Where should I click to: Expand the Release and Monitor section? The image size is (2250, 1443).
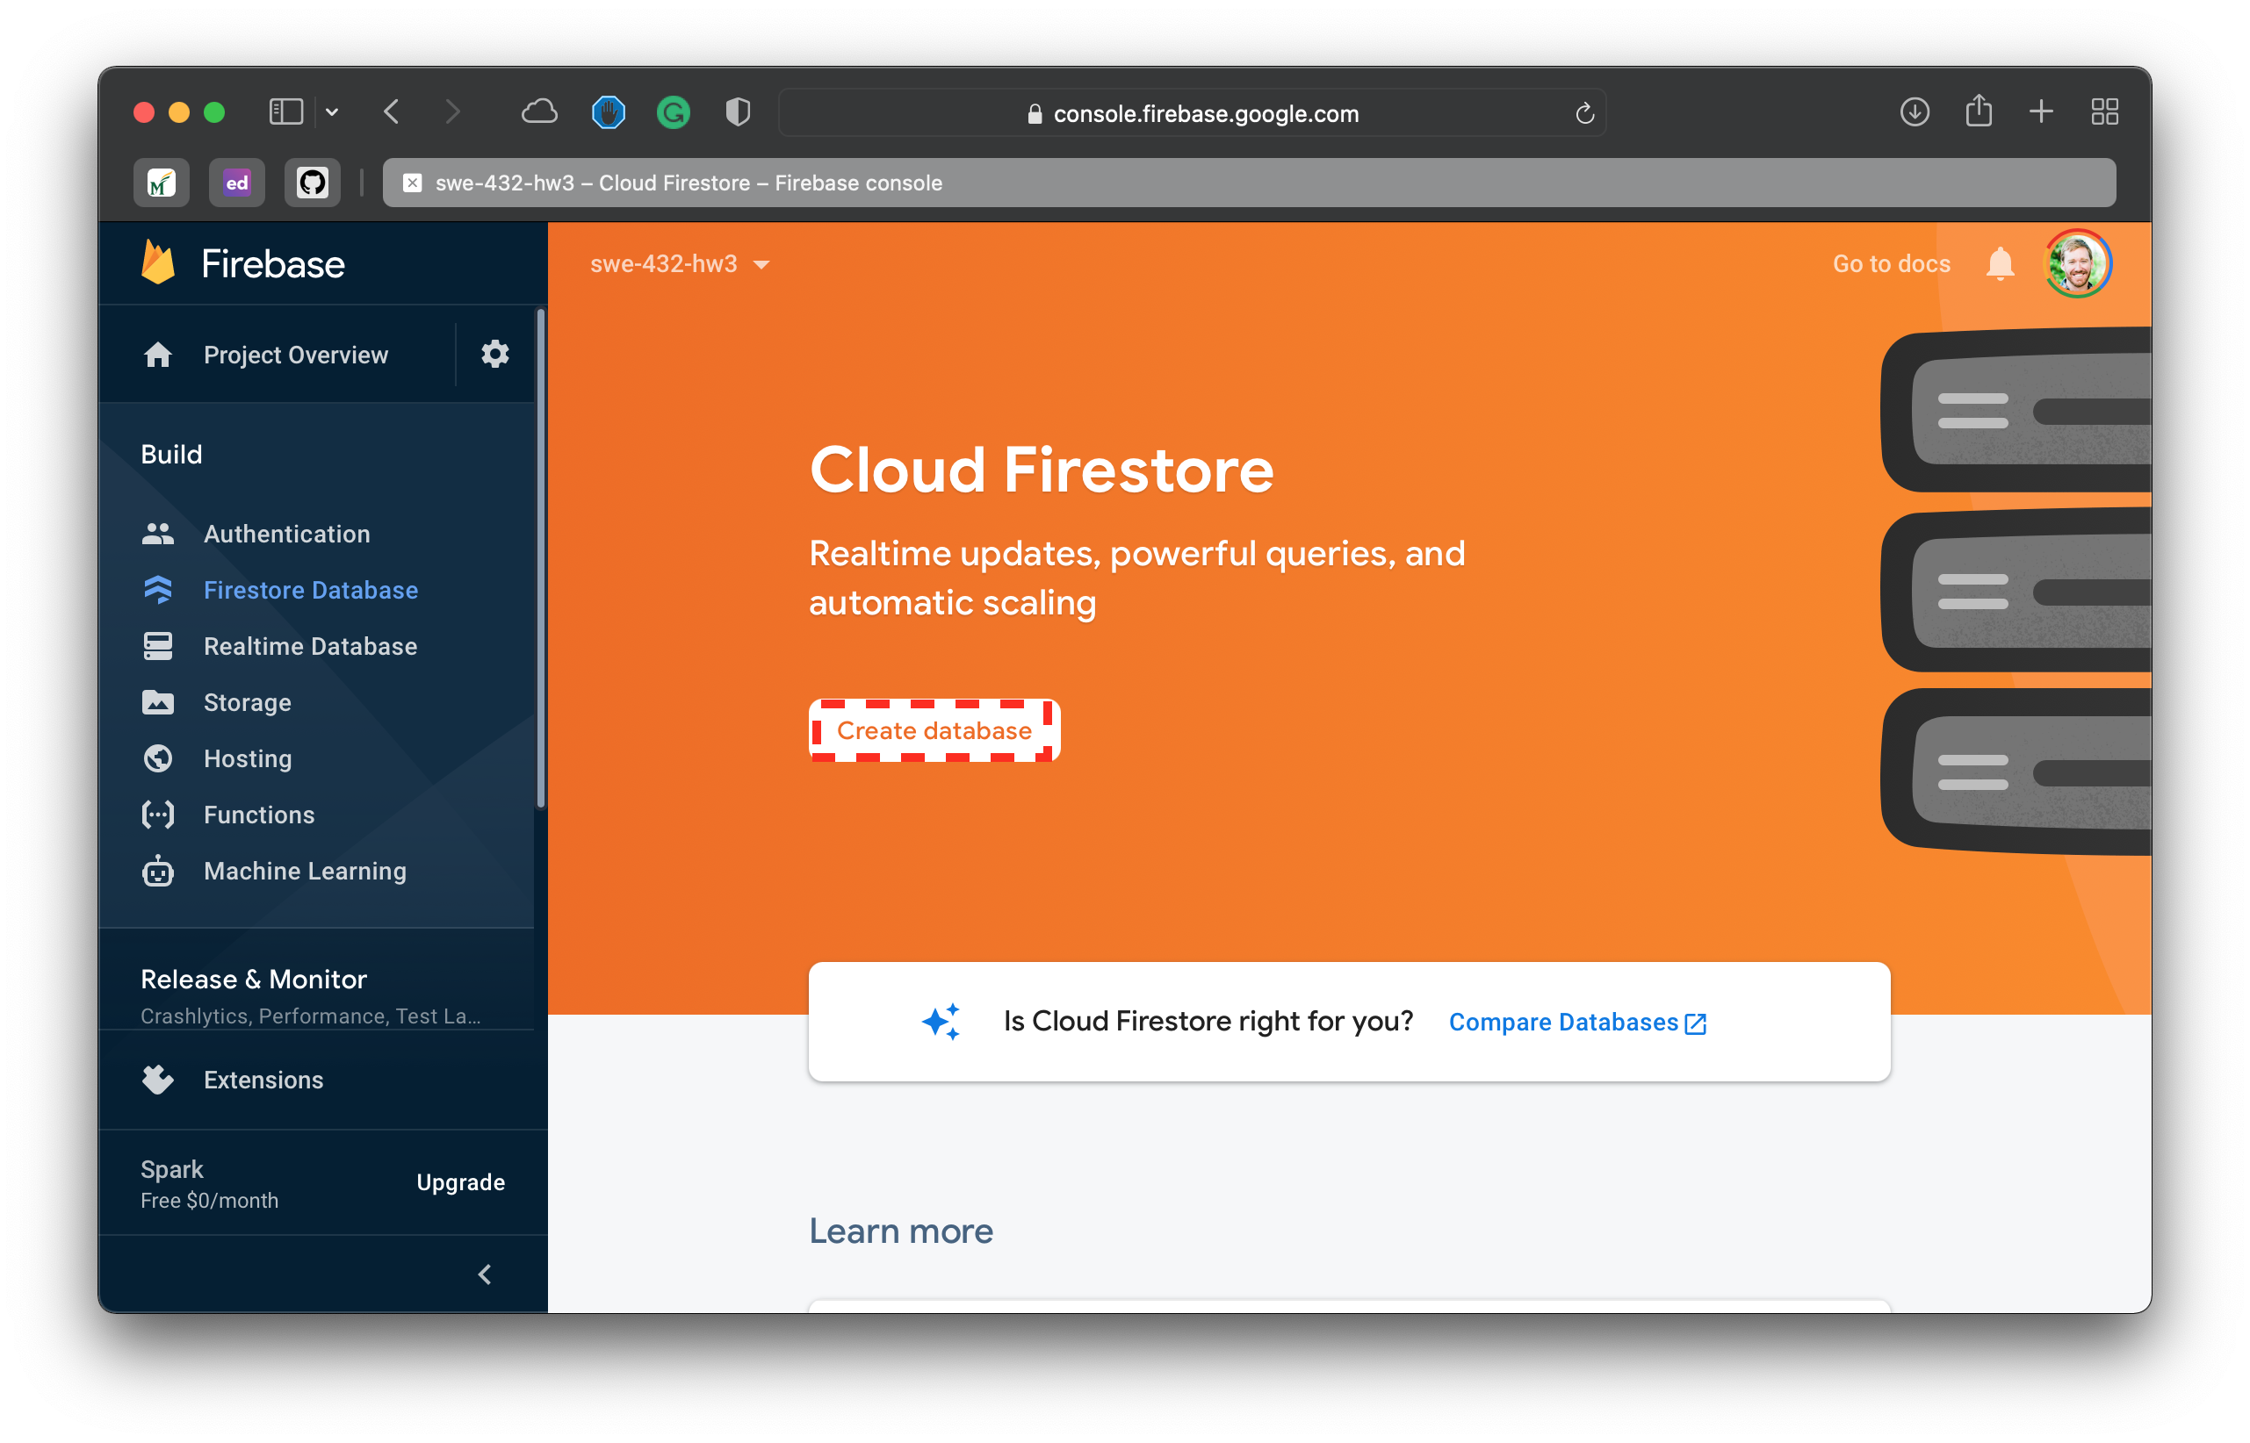[x=254, y=979]
